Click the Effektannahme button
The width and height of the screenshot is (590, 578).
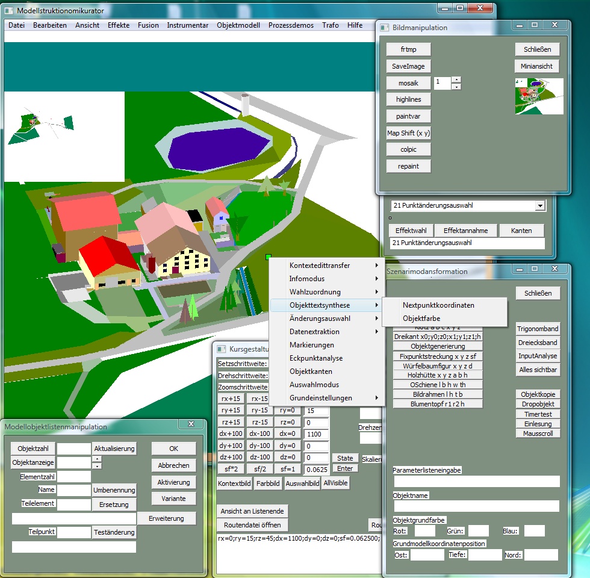466,231
